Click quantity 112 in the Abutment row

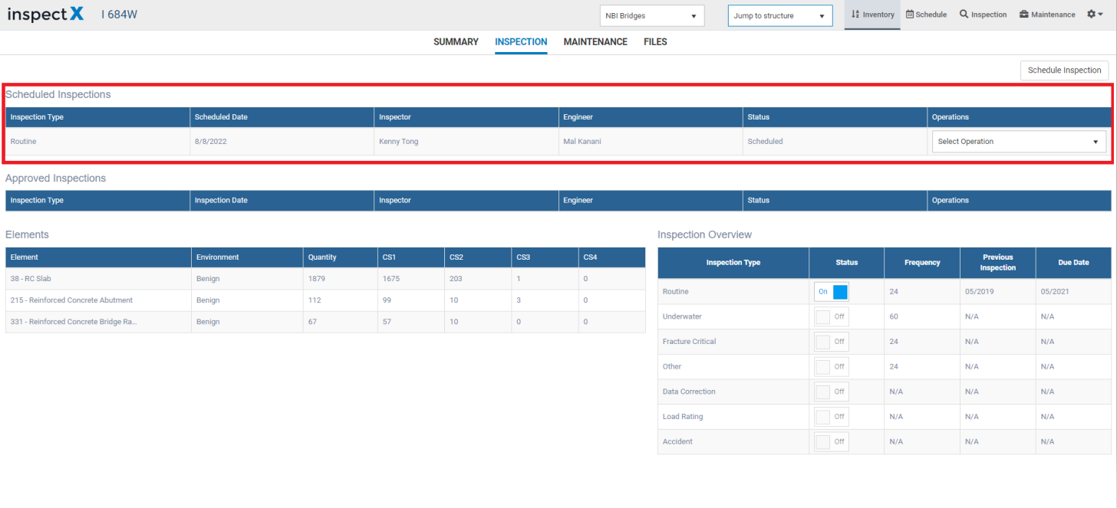pyautogui.click(x=314, y=300)
